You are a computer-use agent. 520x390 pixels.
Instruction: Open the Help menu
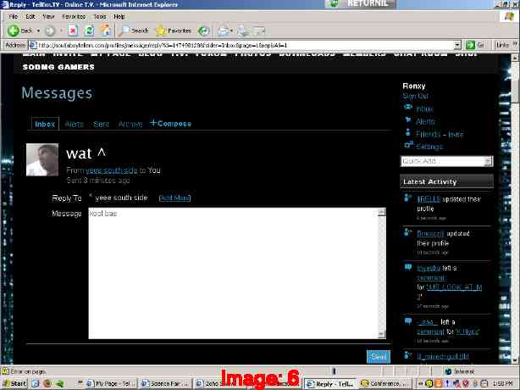(x=119, y=17)
